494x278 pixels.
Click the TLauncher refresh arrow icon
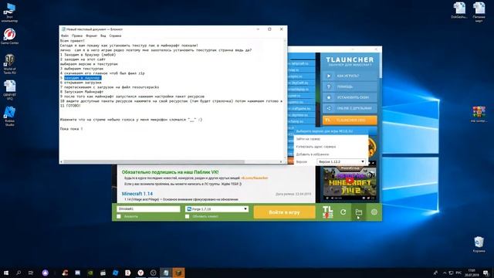click(343, 212)
